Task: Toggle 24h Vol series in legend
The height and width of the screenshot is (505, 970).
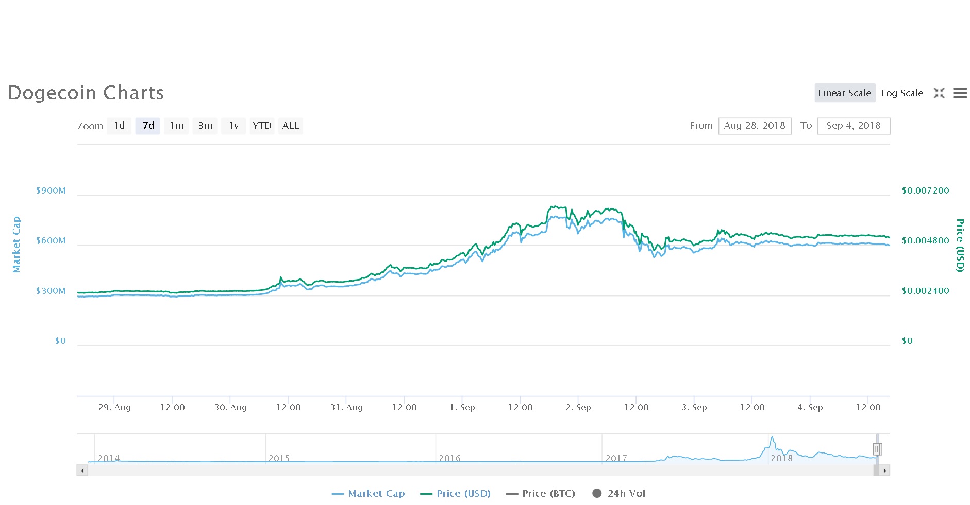Action: coord(619,493)
